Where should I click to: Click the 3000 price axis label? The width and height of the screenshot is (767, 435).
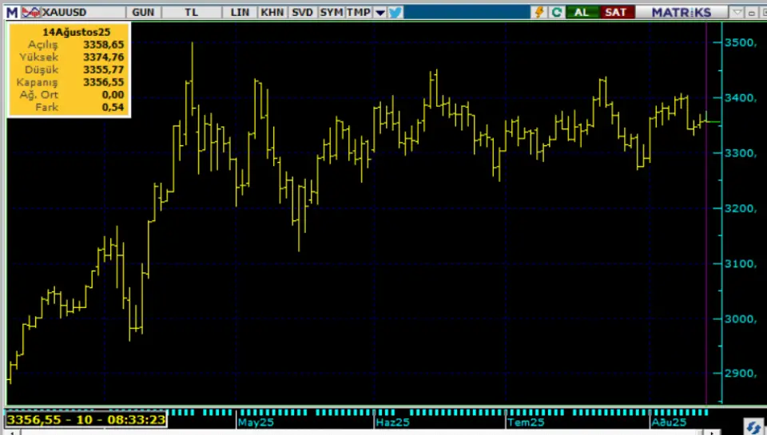point(741,318)
